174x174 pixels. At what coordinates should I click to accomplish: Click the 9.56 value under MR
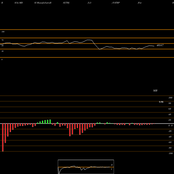[161, 102]
